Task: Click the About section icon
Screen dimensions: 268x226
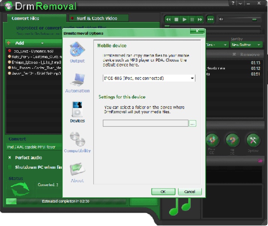Action: click(x=77, y=169)
